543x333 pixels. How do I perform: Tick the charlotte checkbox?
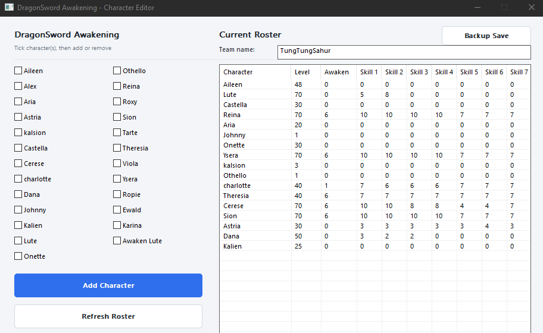[18, 179]
